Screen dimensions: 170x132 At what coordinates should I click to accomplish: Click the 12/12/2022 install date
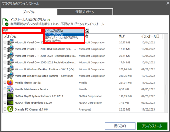148,76
